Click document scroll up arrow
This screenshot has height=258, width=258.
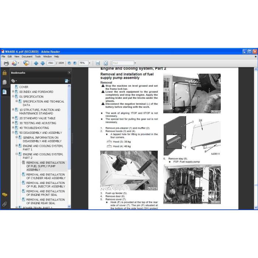coord(256,69)
